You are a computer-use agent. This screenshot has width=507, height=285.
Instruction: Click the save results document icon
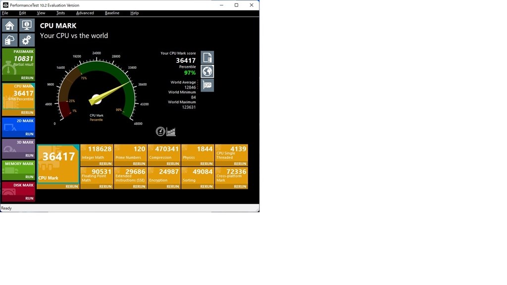click(207, 57)
